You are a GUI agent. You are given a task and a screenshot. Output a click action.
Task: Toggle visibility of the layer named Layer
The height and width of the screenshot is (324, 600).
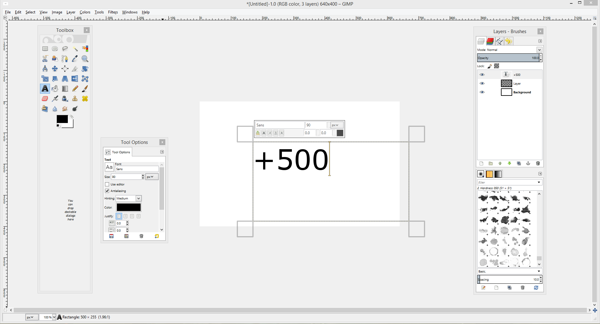[482, 83]
